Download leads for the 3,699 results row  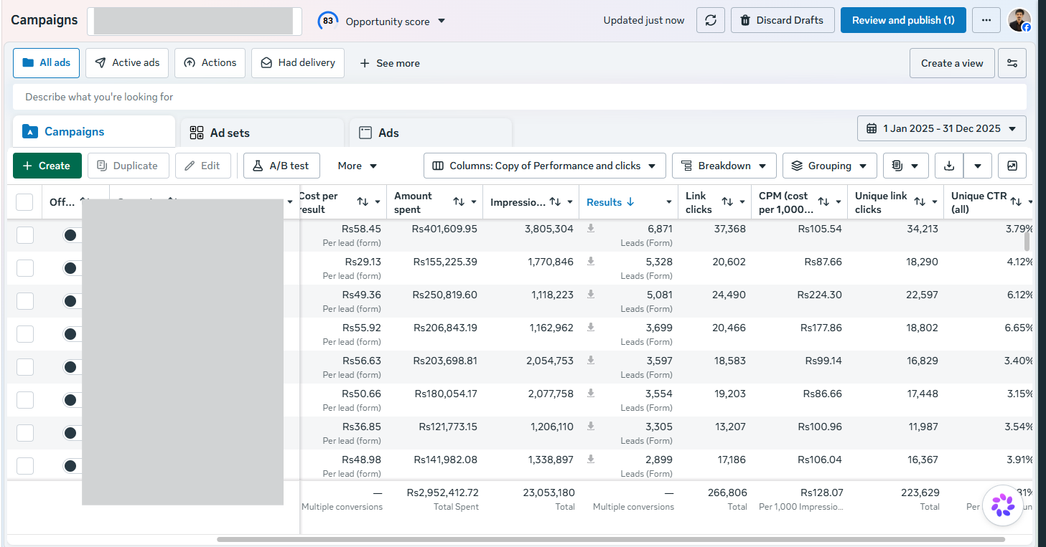pyautogui.click(x=591, y=328)
